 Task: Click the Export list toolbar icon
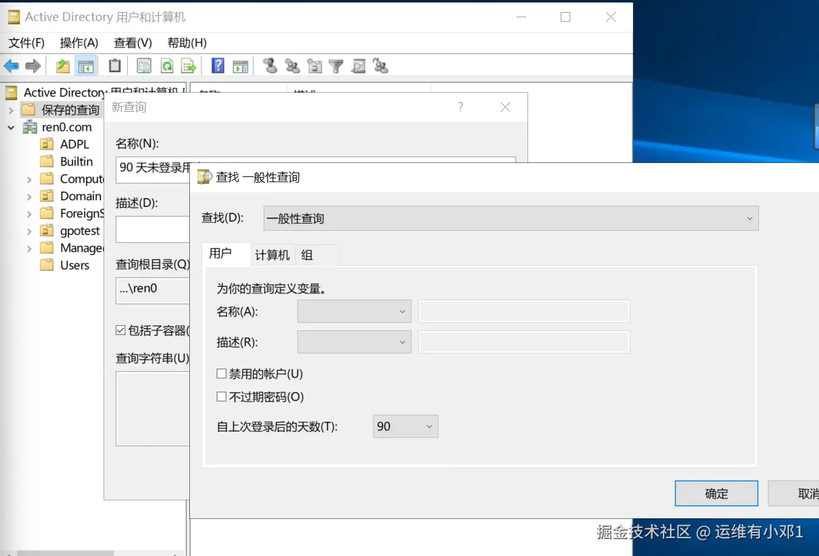pyautogui.click(x=188, y=66)
